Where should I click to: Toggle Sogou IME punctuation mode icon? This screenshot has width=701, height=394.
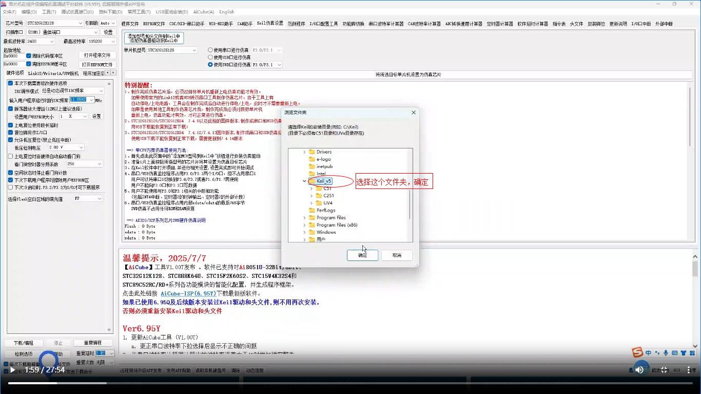657,353
